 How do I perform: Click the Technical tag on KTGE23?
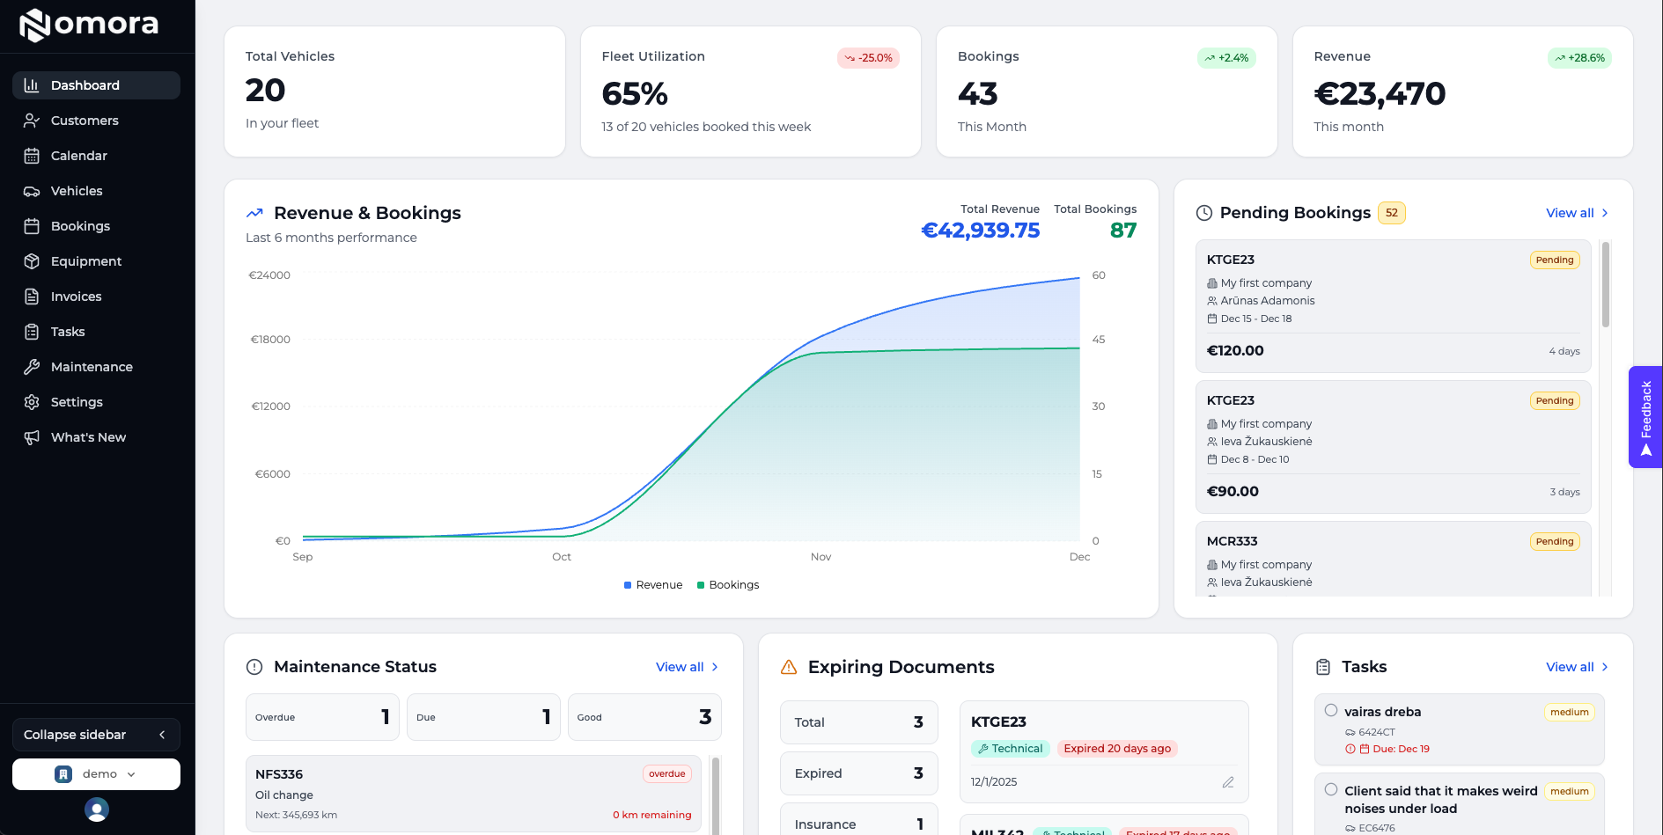(x=1011, y=749)
